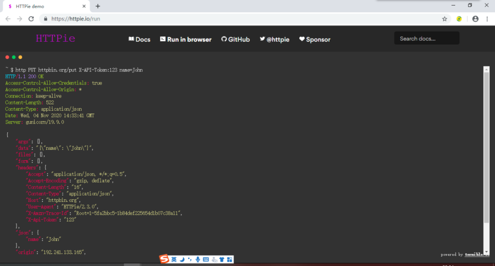Click the yellow terminal window dot
The width and height of the screenshot is (495, 266).
(20, 57)
